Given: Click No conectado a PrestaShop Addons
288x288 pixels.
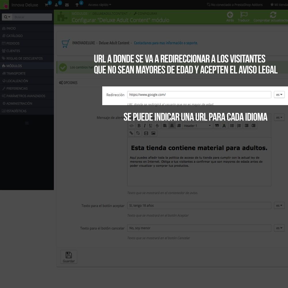Looking at the screenshot, I should (x=235, y=5).
